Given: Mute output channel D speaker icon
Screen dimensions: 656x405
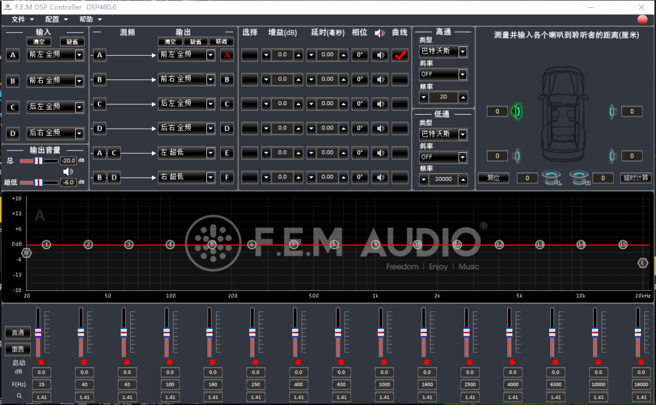Looking at the screenshot, I should tap(380, 128).
